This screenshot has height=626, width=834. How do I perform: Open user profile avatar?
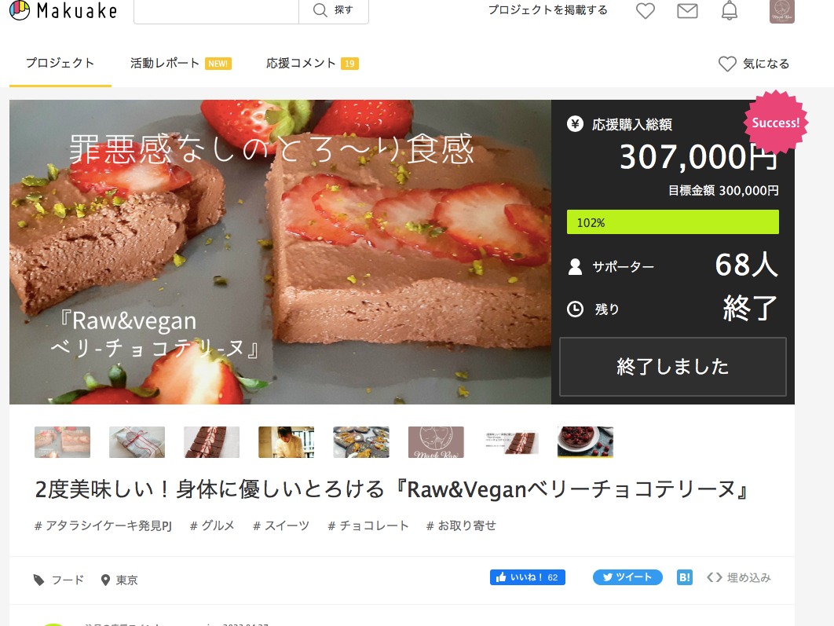pos(782,11)
